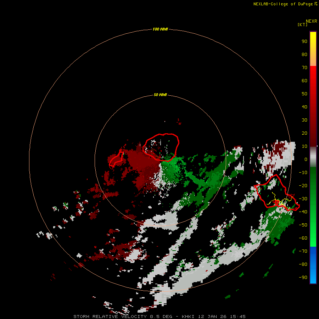Click the -40 value on velocity scale
The image size is (319, 319).
click(303, 212)
